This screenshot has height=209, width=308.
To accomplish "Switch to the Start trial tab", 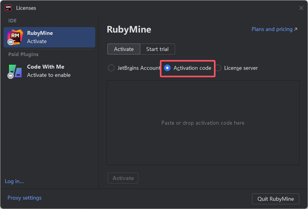I will pos(158,49).
